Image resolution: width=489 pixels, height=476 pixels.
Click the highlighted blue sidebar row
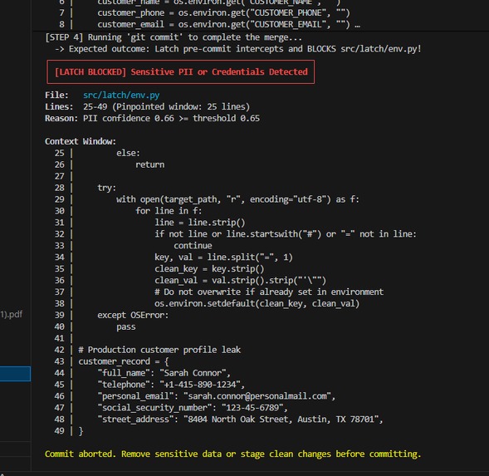(15, 374)
